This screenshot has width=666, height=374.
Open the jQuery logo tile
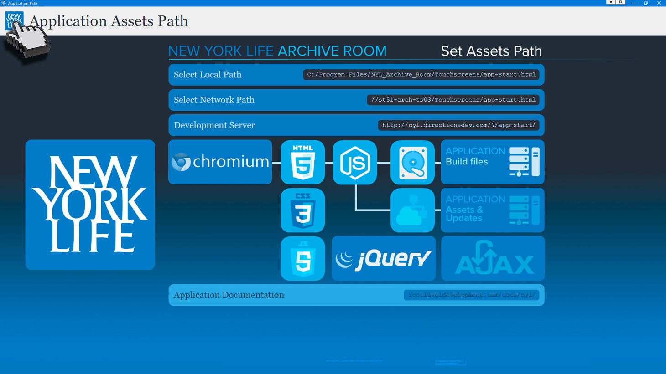tap(383, 258)
